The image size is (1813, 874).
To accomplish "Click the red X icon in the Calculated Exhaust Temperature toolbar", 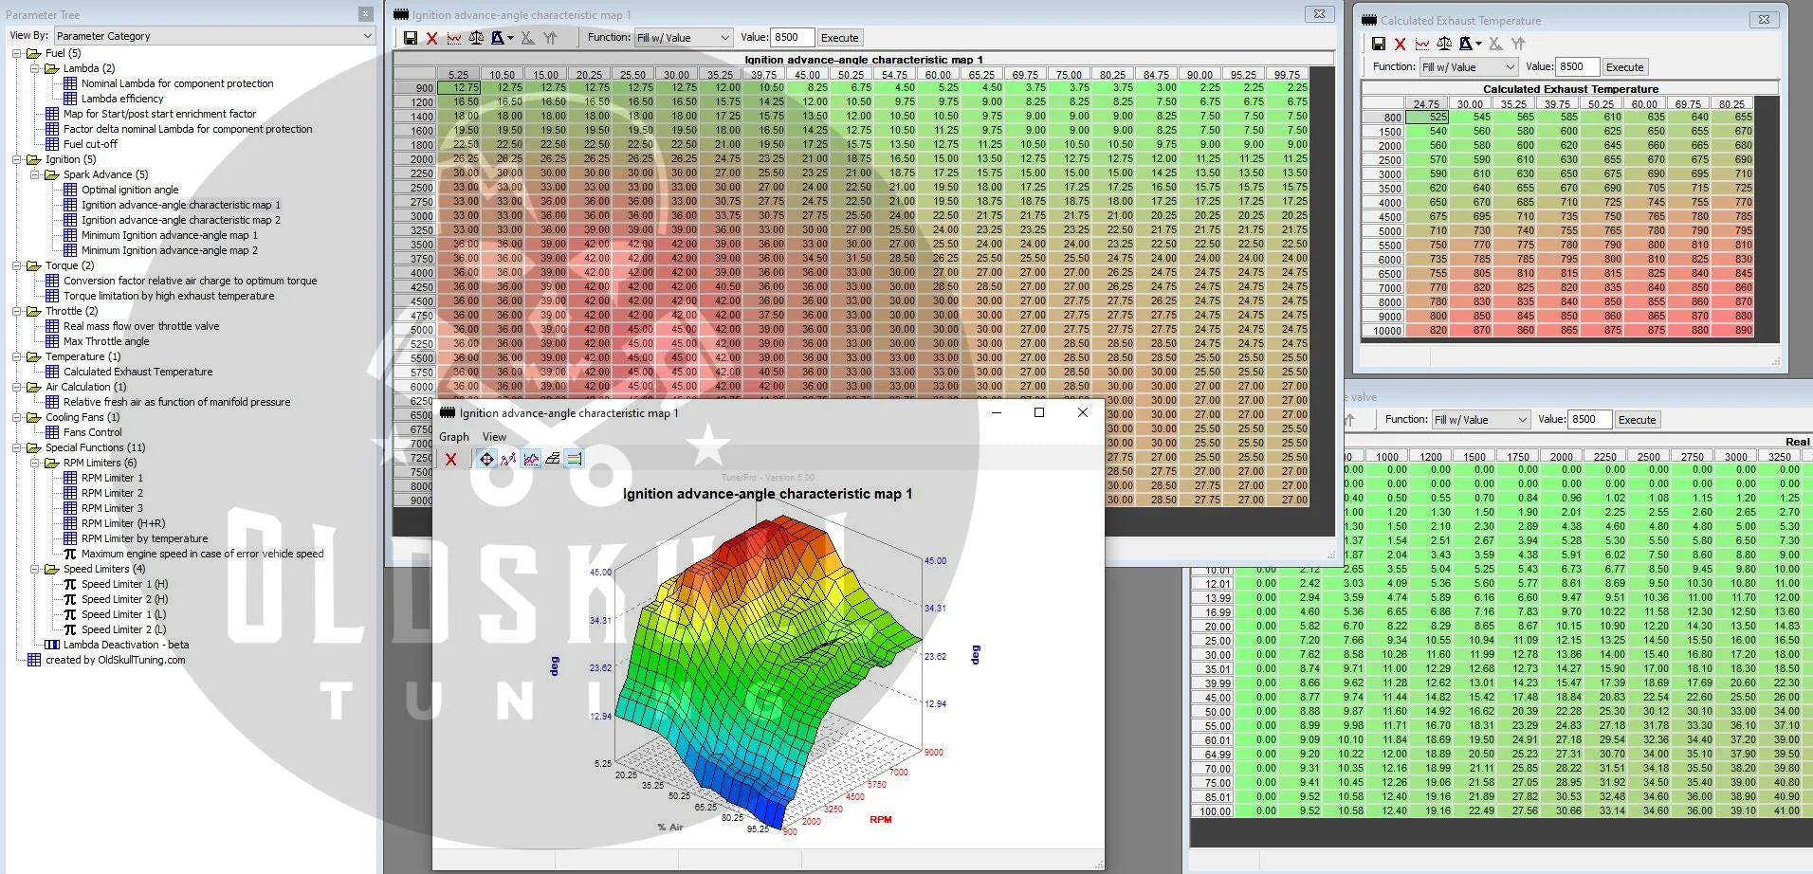I will point(1400,44).
